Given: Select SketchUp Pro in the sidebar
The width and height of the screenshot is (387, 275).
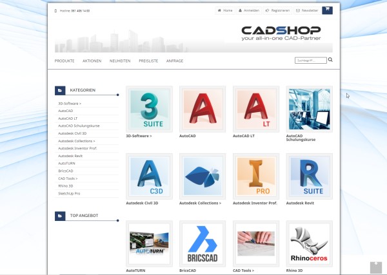Looking at the screenshot, I should 69,194.
